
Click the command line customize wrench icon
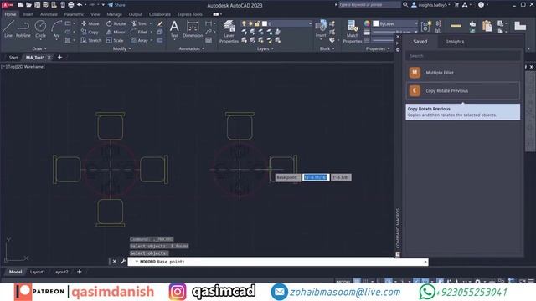coord(123,262)
